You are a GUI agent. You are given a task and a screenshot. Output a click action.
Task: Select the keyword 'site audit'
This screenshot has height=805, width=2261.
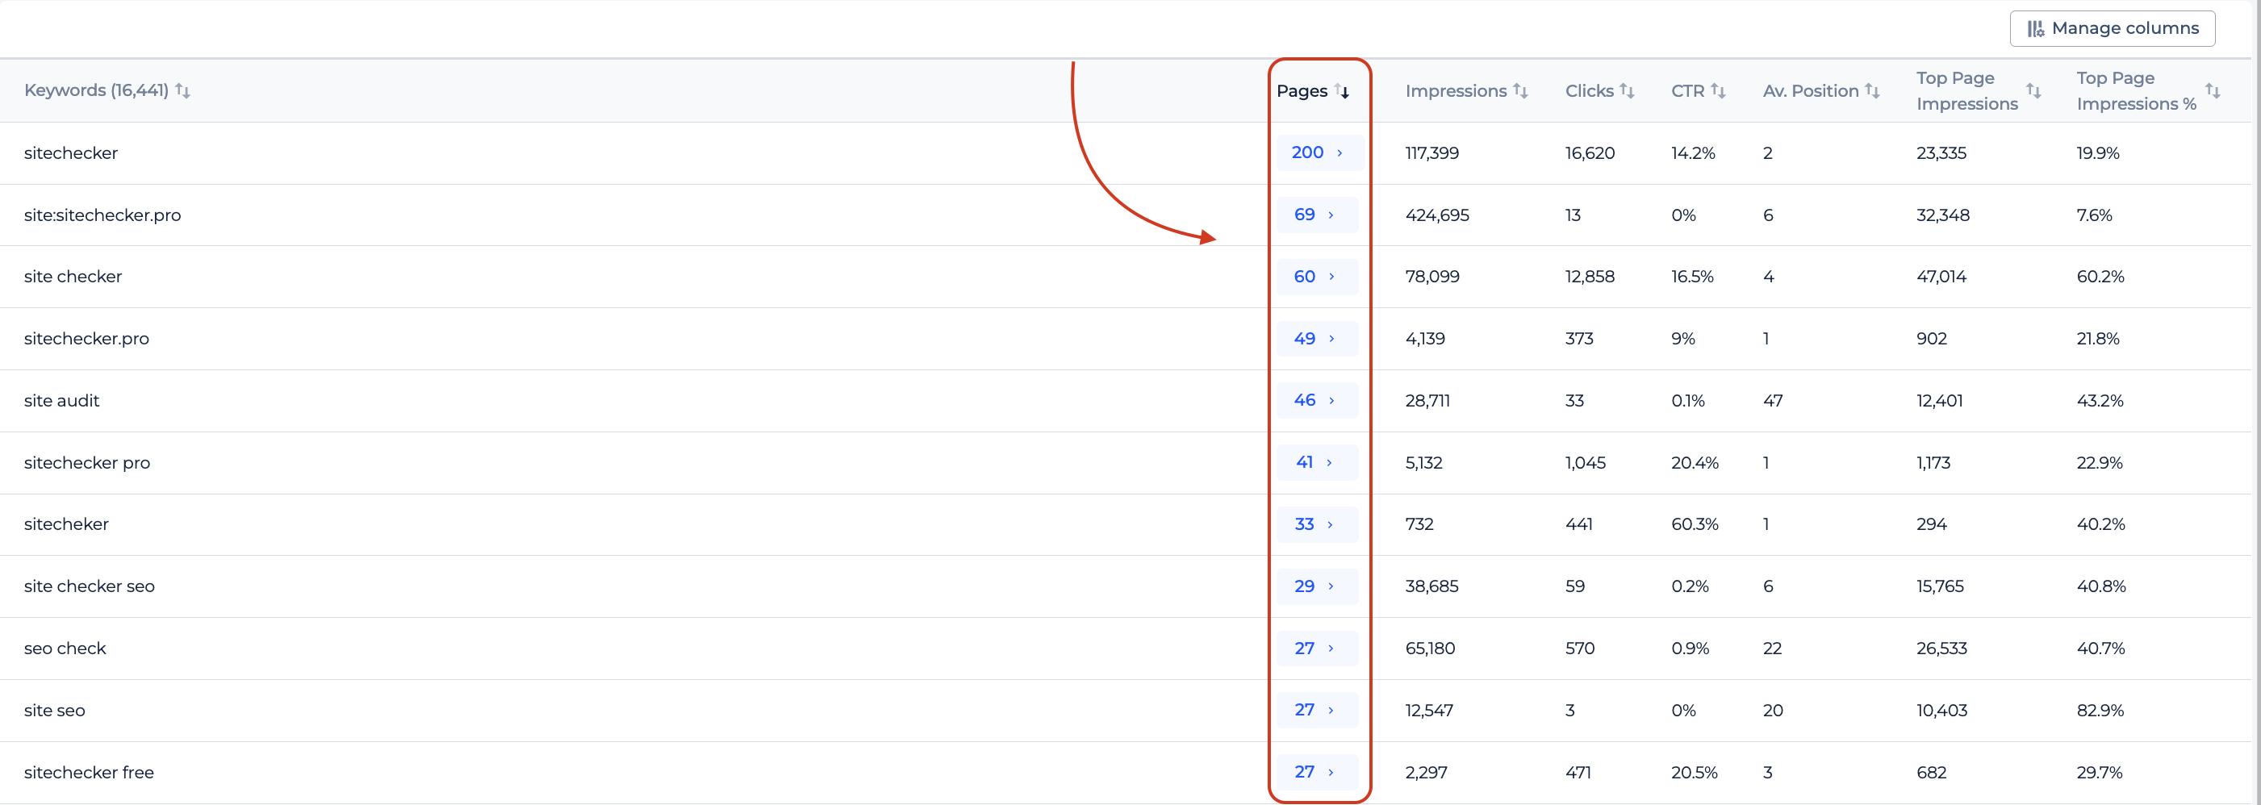(x=61, y=400)
